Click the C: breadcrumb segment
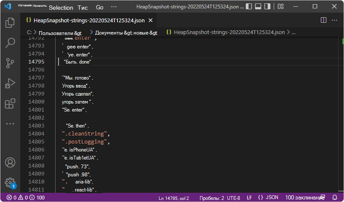 click(29, 32)
